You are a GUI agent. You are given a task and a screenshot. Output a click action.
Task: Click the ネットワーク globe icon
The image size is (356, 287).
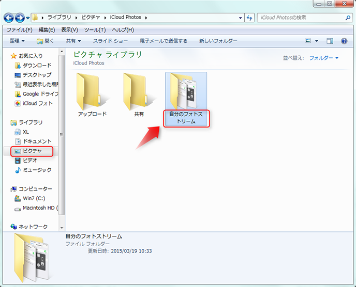(x=13, y=227)
